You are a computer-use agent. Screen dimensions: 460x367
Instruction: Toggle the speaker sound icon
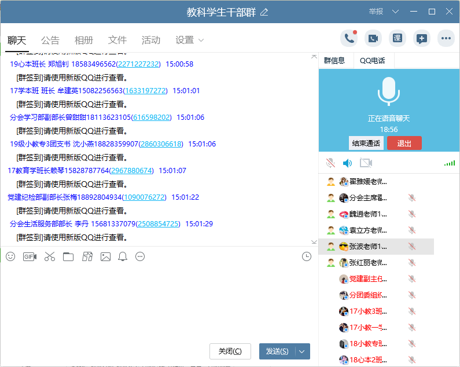click(x=347, y=163)
